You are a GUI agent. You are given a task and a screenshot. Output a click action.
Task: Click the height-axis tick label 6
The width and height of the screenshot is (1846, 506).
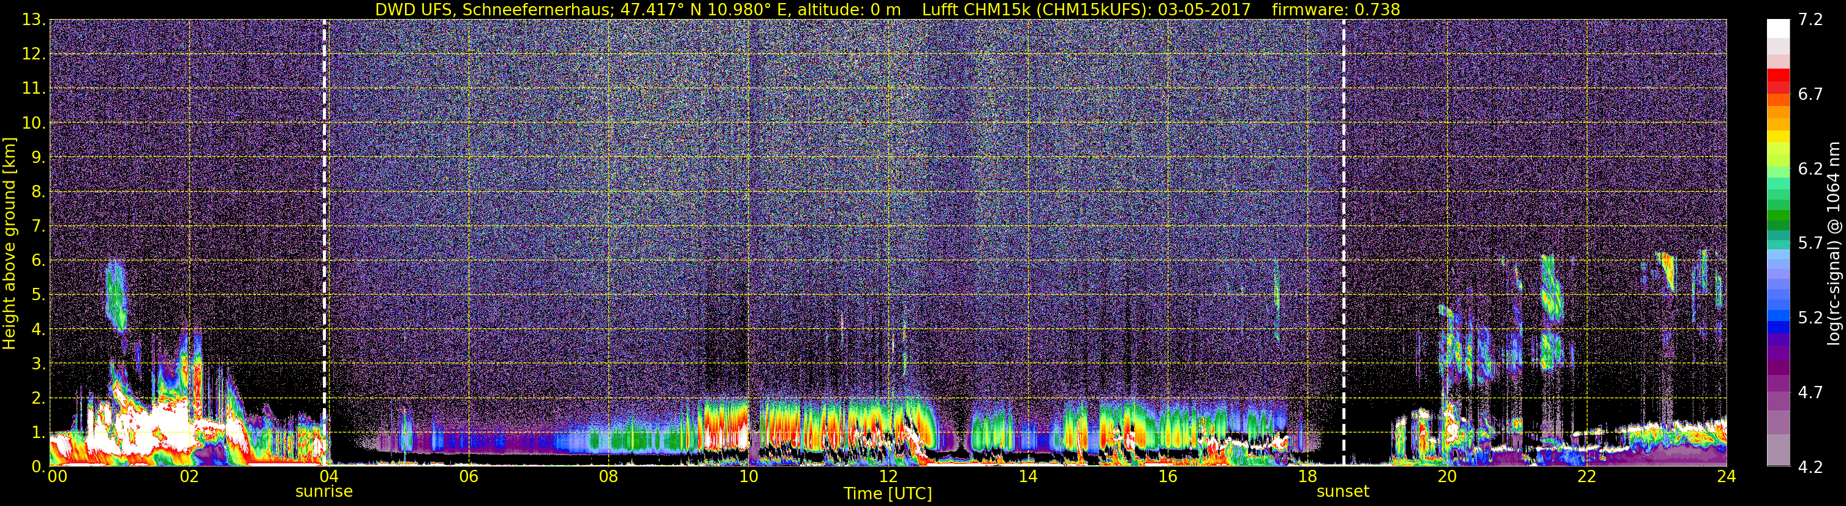click(39, 261)
